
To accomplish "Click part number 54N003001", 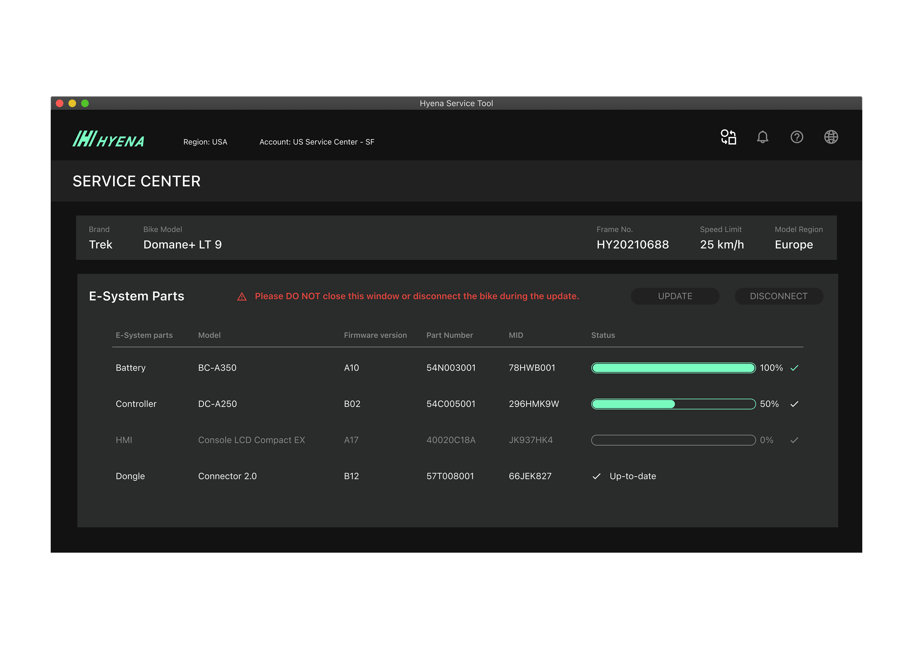I will tap(451, 368).
